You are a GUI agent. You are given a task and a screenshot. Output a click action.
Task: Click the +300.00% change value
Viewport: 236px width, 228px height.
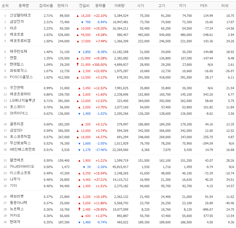tap(100, 65)
